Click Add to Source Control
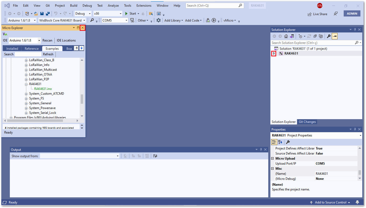The width and height of the screenshot is (366, 208). 330,202
